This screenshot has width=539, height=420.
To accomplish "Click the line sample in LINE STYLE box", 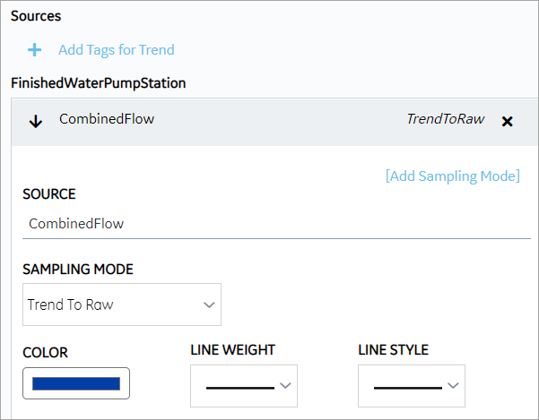I will pyautogui.click(x=408, y=388).
